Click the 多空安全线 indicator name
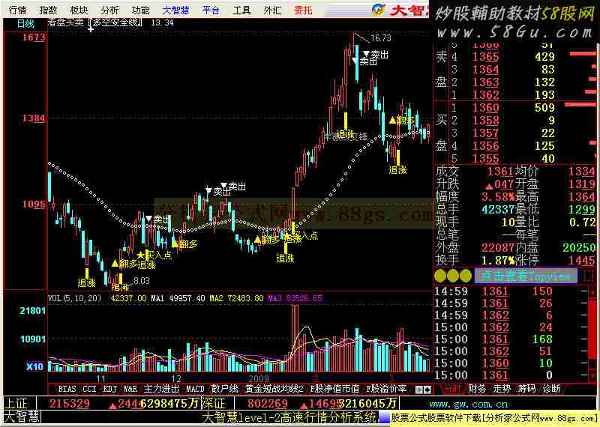The height and width of the screenshot is (427, 600). 116,22
